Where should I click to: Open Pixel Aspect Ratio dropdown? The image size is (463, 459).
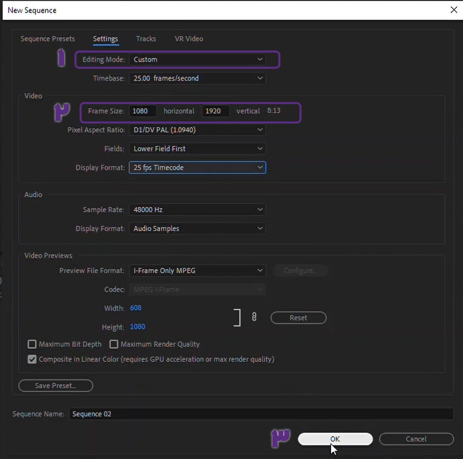[x=197, y=130]
